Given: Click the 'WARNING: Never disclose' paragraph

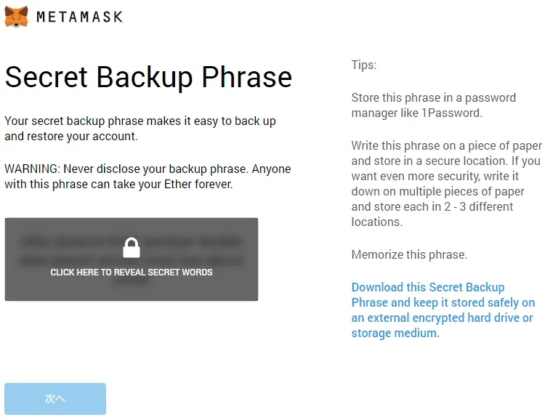Looking at the screenshot, I should click(x=147, y=176).
